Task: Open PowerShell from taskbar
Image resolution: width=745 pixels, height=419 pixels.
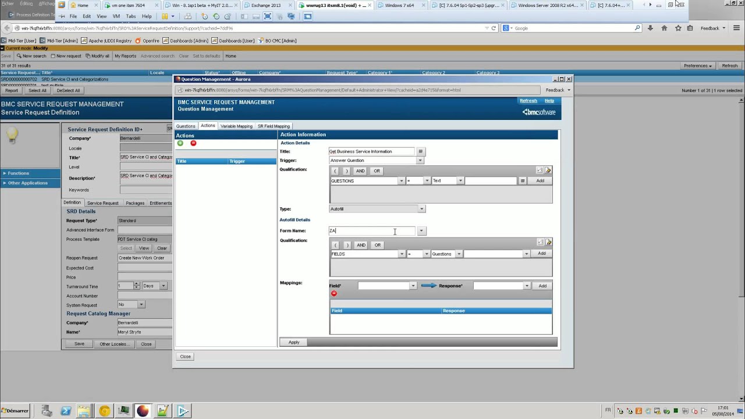Action: point(66,411)
